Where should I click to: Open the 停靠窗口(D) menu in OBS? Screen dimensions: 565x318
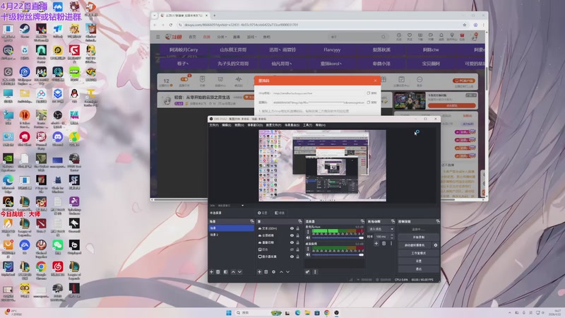[255, 125]
